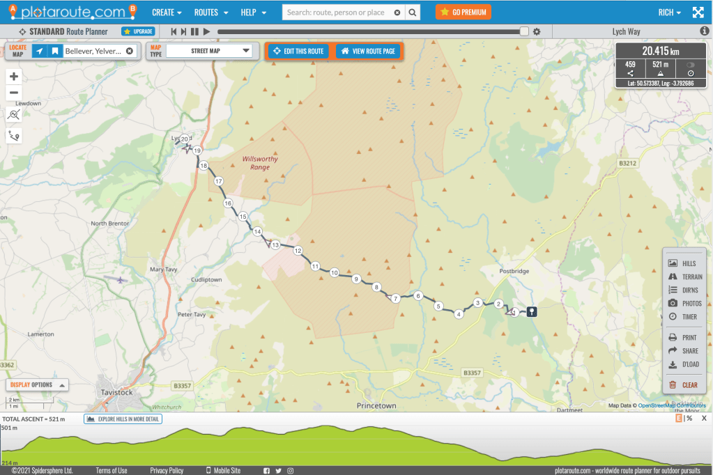Open saved locations bookmark icon
The width and height of the screenshot is (713, 475).
click(x=54, y=52)
